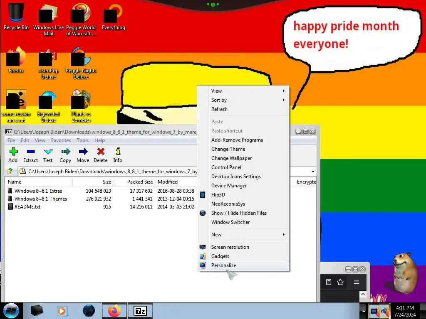Select the Plants vs Zombies desktop icon
The height and width of the screenshot is (319, 426).
(x=81, y=107)
